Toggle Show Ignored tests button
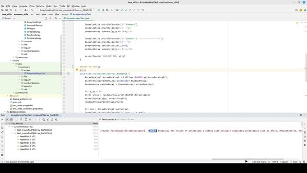 (x=11, y=120)
